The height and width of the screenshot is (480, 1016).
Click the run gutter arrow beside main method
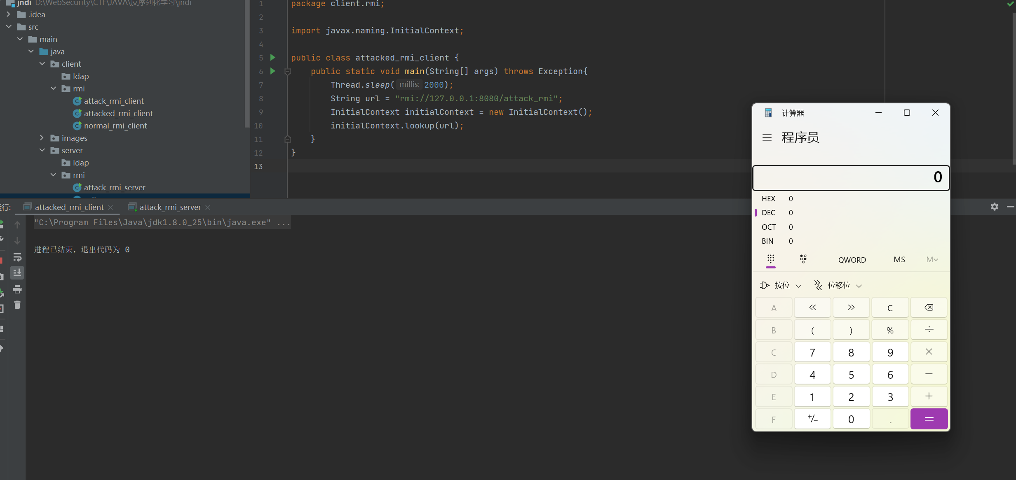272,71
